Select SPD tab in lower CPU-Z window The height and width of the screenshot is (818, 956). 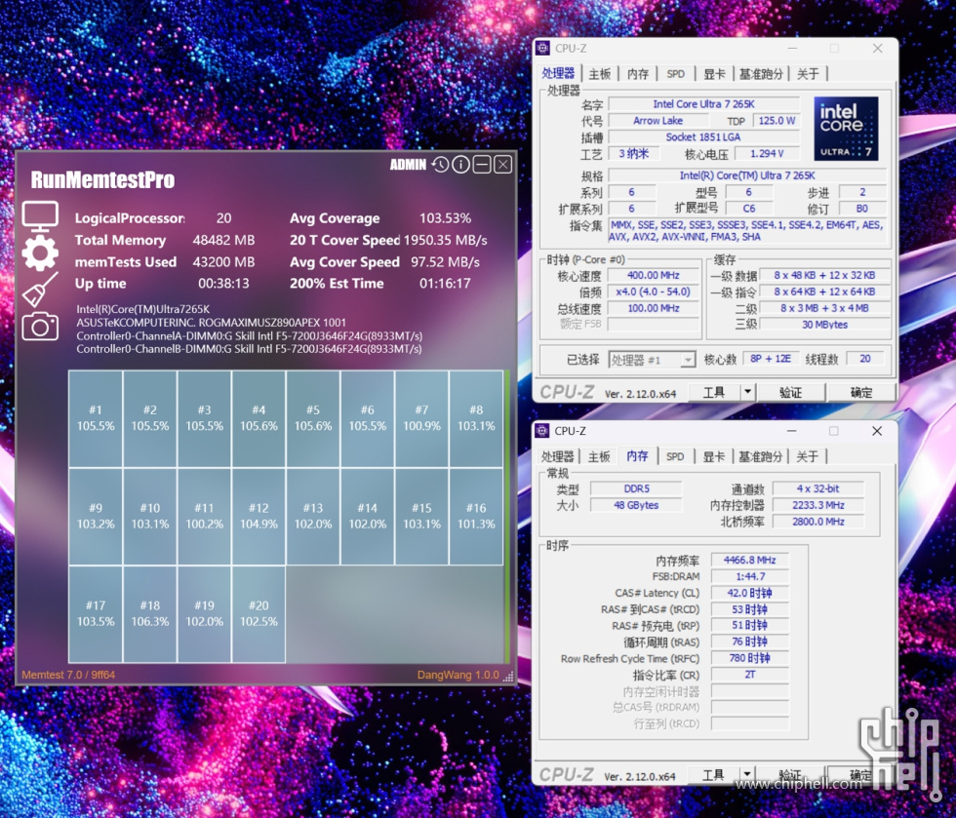point(675,456)
